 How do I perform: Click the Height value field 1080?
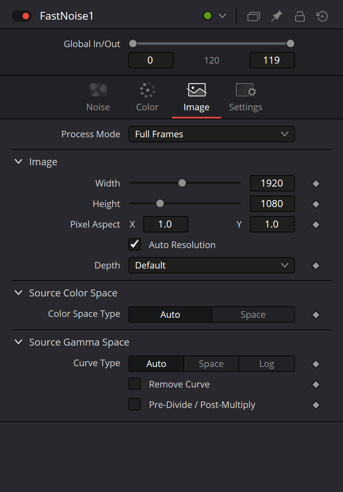(272, 204)
